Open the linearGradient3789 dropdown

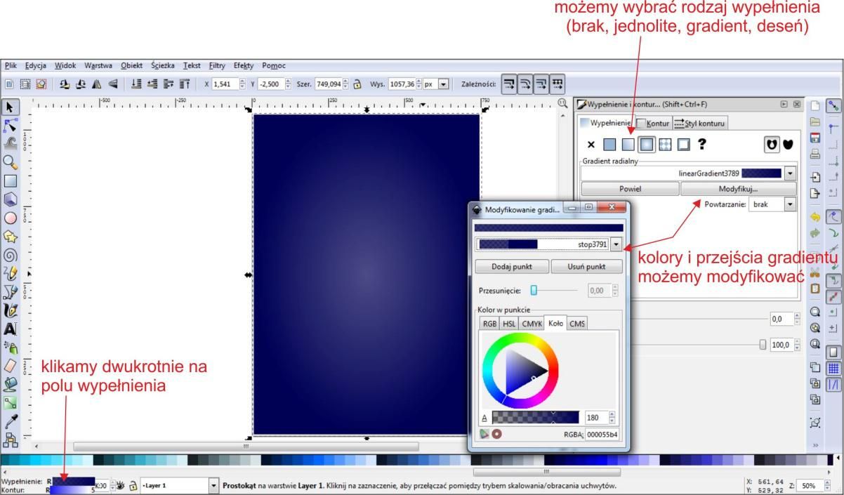click(x=791, y=173)
